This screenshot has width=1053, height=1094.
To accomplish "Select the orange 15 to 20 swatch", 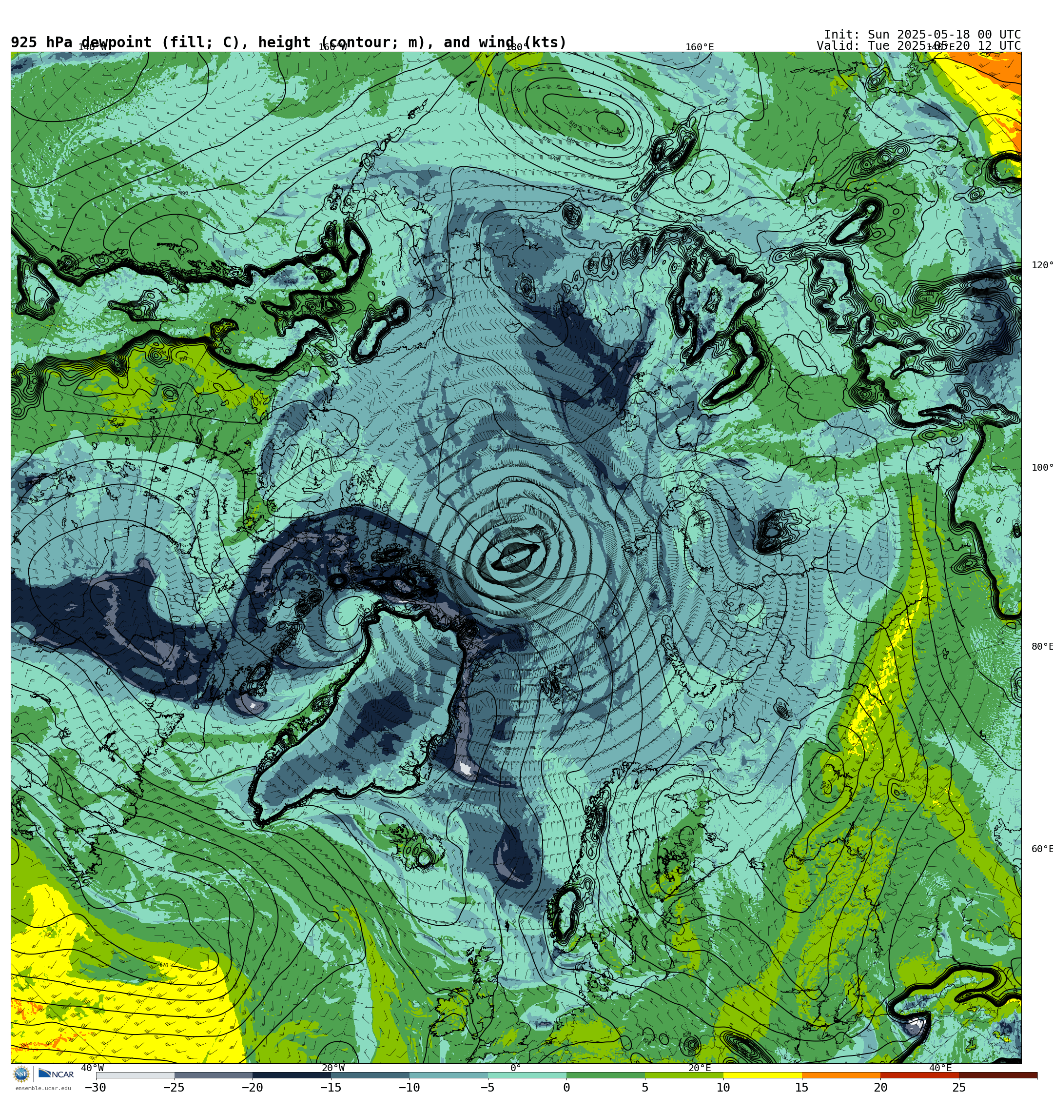I will [841, 1075].
